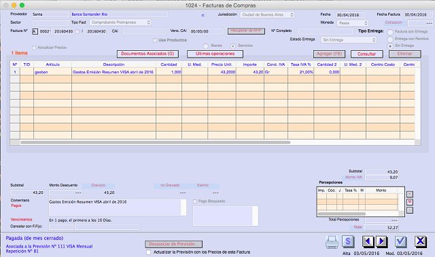Click the Proveedor code field Santa
This screenshot has width=435, height=257.
tap(50, 14)
